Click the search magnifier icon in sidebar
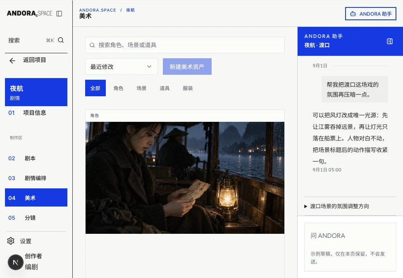The width and height of the screenshot is (403, 278). [61, 40]
